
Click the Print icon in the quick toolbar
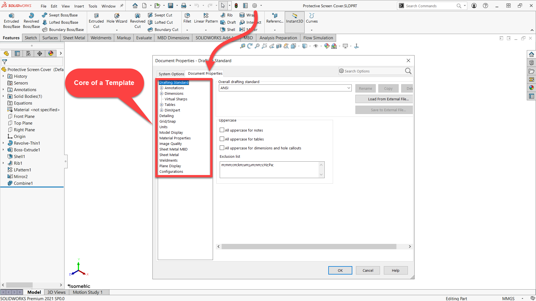tap(184, 6)
